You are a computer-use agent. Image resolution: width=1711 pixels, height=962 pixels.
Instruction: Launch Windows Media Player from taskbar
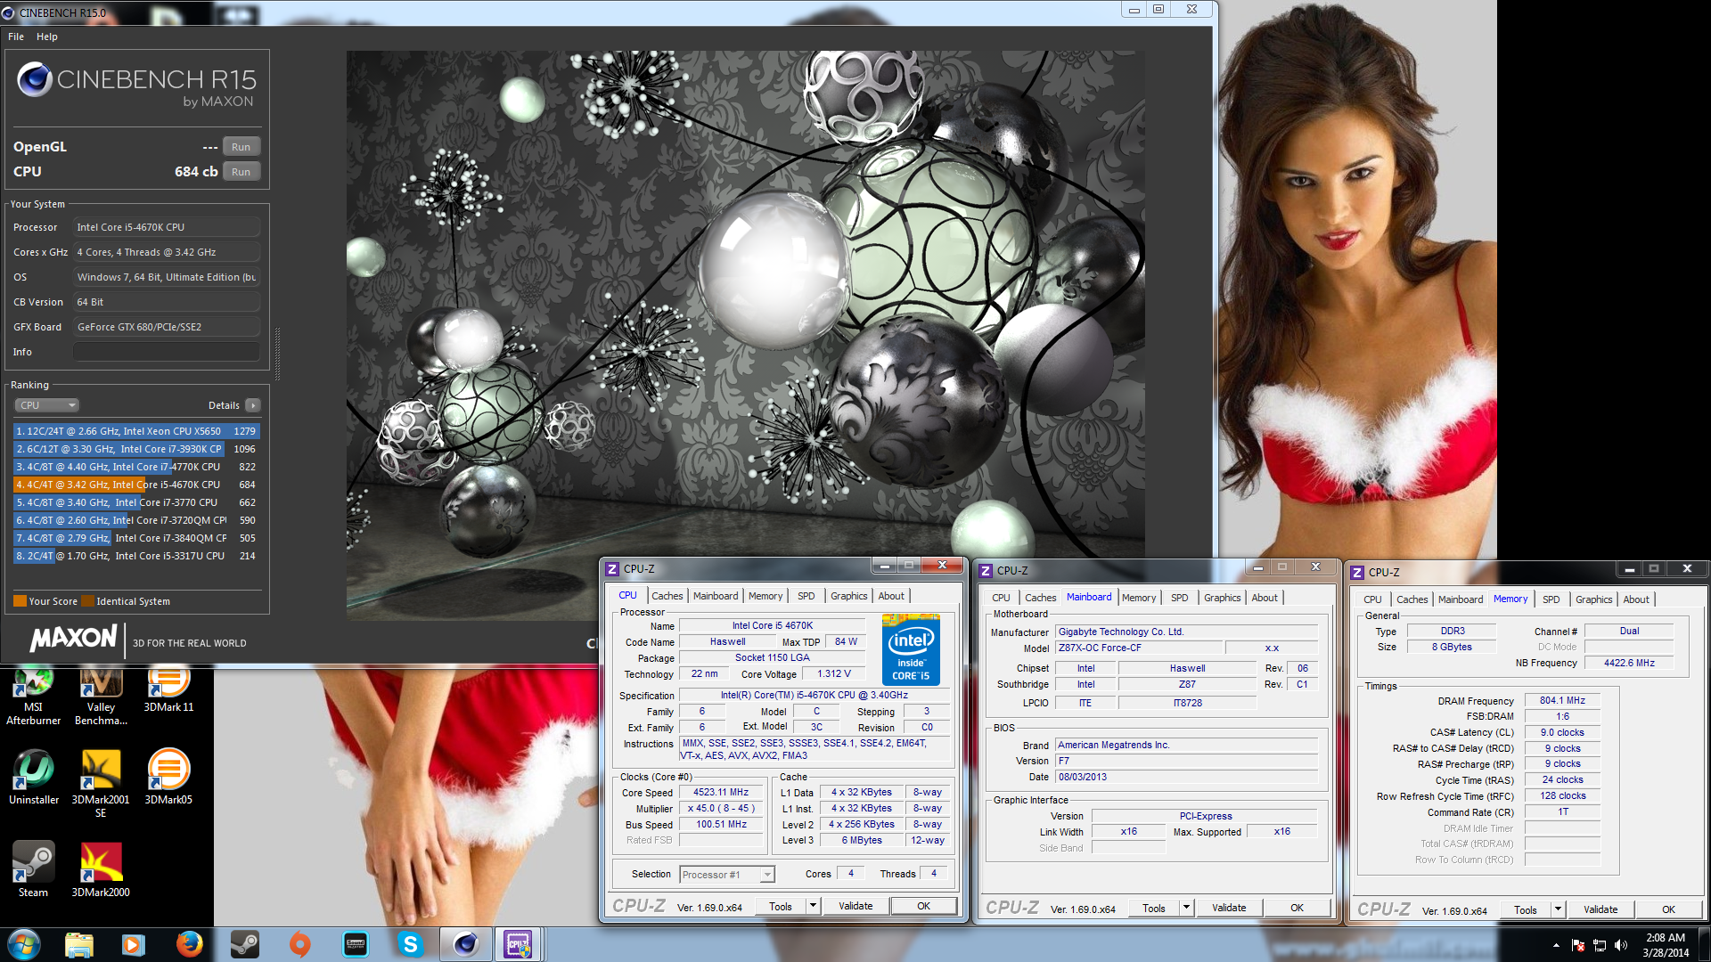(x=134, y=944)
